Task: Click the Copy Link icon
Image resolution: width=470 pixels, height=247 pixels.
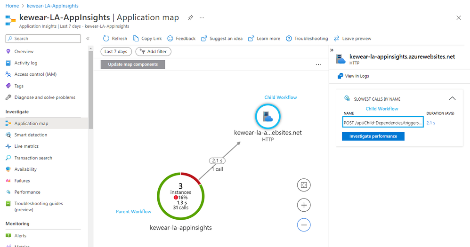Action: point(136,38)
